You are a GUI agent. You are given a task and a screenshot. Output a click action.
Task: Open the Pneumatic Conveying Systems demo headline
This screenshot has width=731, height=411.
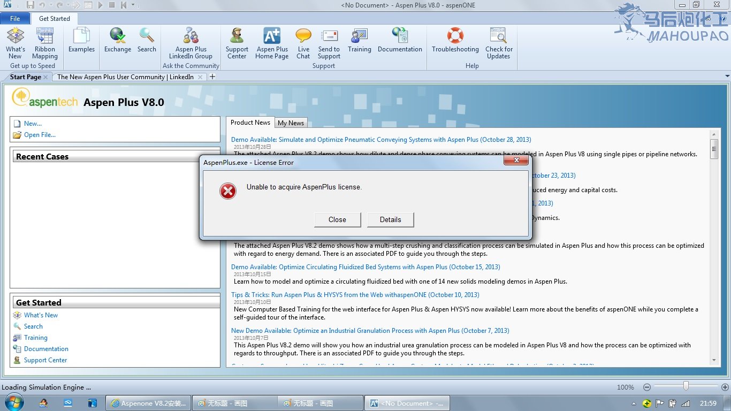point(381,140)
